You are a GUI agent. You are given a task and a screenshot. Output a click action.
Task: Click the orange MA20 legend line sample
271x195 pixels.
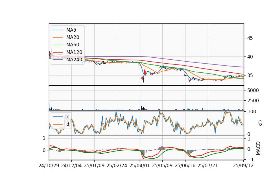(x=58, y=37)
